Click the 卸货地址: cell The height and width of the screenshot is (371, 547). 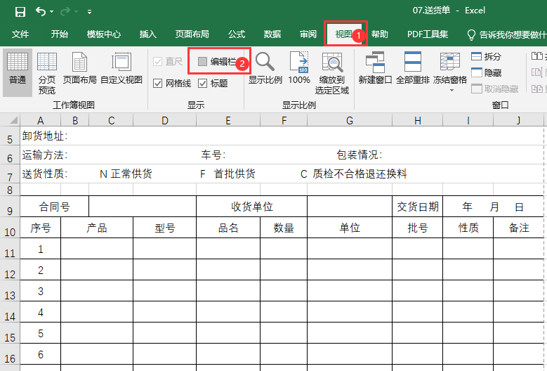click(x=45, y=136)
